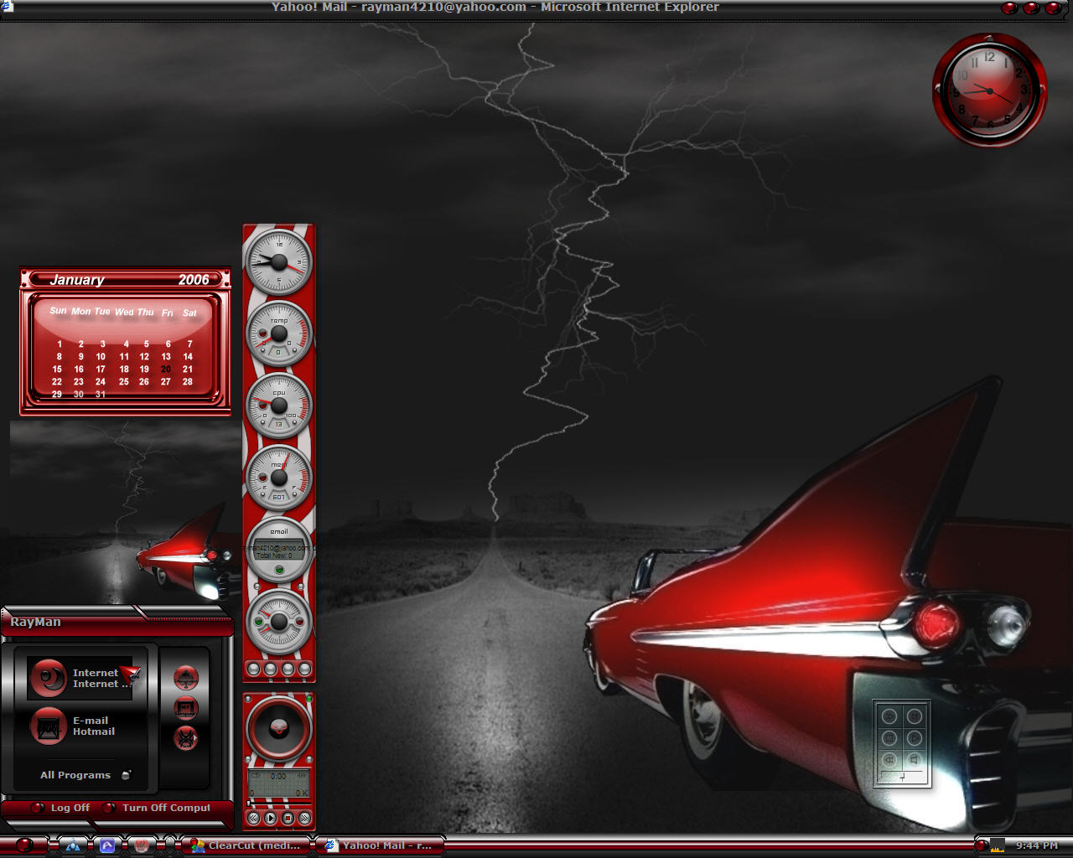Open the analog clock widget
Image resolution: width=1073 pixels, height=858 pixels.
coord(990,90)
